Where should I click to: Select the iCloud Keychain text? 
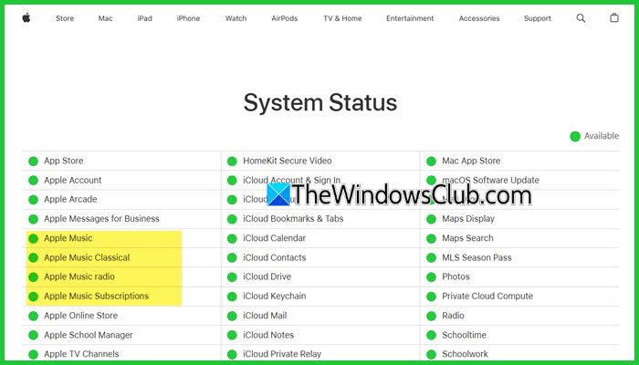274,297
